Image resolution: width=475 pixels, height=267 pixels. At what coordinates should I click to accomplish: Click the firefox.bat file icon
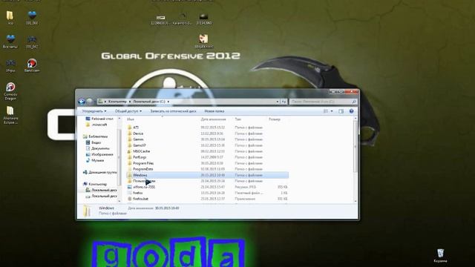pos(130,199)
